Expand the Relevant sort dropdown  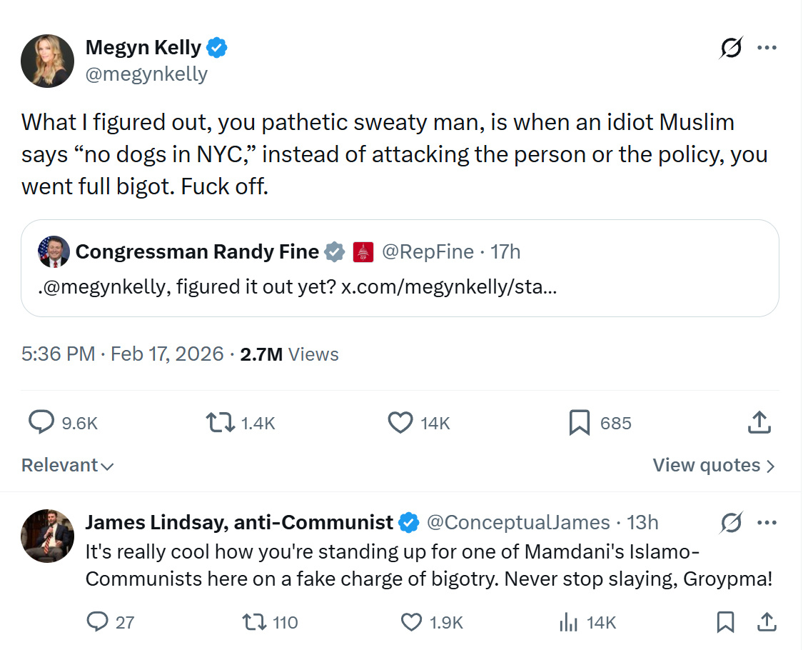pyautogui.click(x=67, y=466)
